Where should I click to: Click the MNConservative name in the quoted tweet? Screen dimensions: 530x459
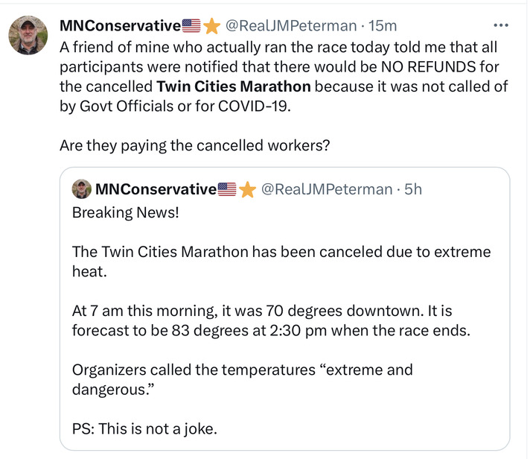(x=156, y=189)
